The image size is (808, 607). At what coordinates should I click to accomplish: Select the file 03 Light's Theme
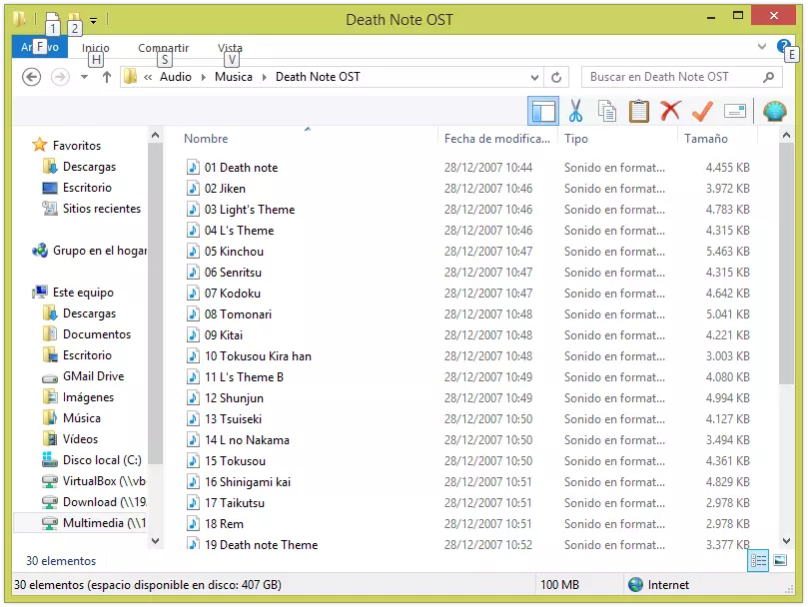(250, 210)
